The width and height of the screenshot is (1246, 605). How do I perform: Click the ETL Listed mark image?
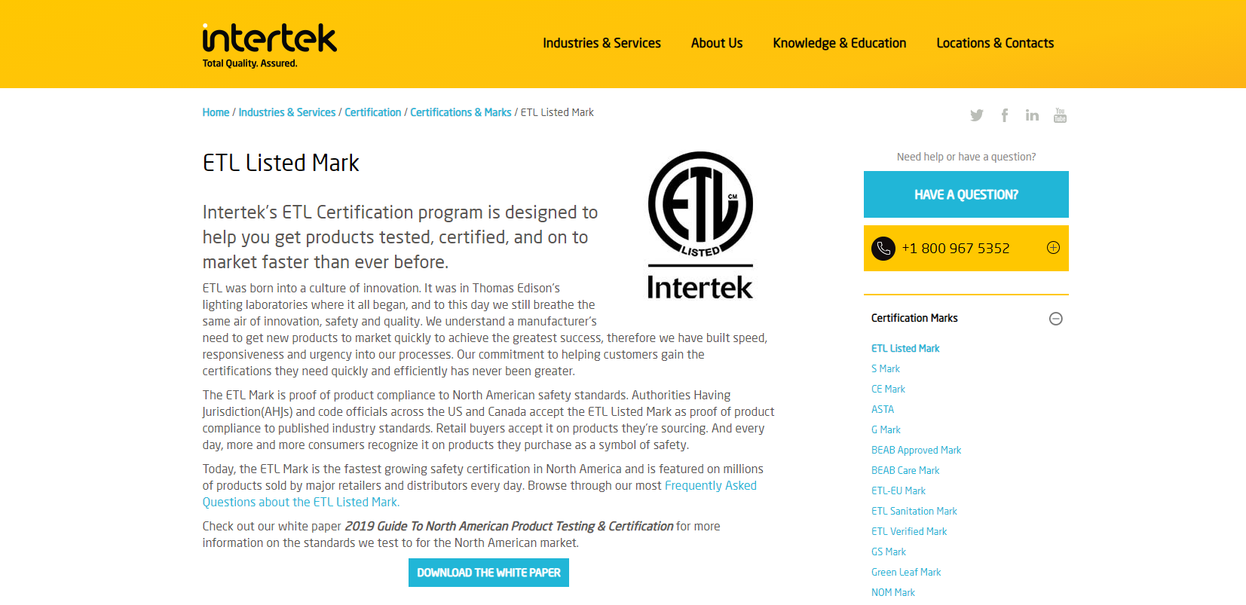pyautogui.click(x=700, y=225)
